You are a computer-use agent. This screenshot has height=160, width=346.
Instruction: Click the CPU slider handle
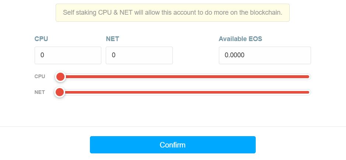pyautogui.click(x=60, y=77)
